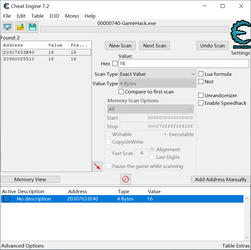This screenshot has height=250, width=251.
Task: Click the Settings label under the logo
Action: [x=240, y=53]
